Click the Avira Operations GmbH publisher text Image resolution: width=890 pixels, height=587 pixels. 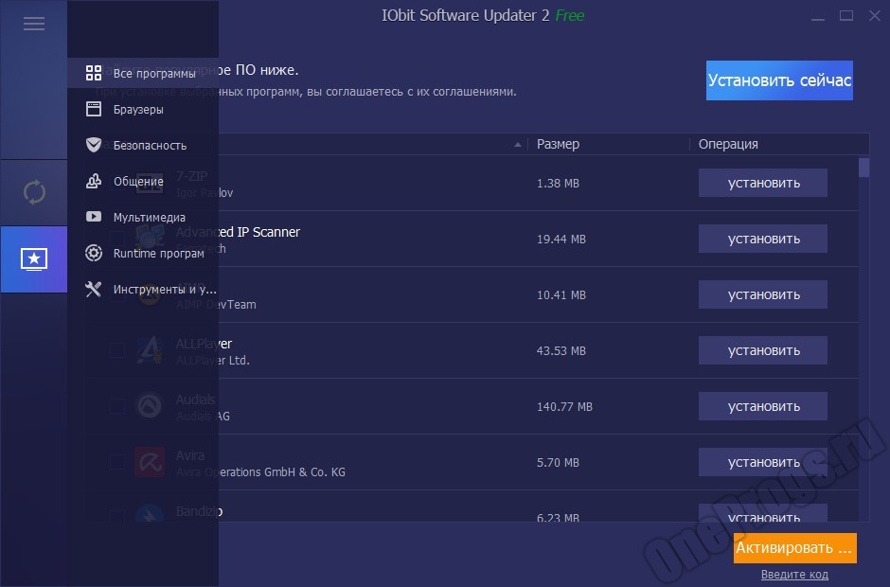coord(260,472)
